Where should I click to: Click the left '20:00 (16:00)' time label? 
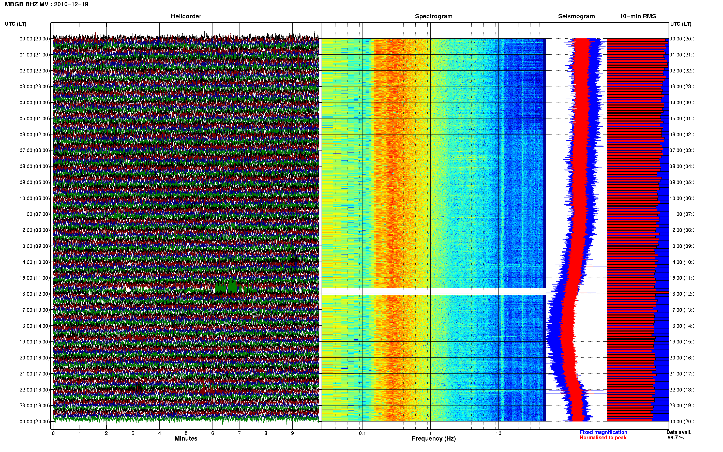[35, 357]
